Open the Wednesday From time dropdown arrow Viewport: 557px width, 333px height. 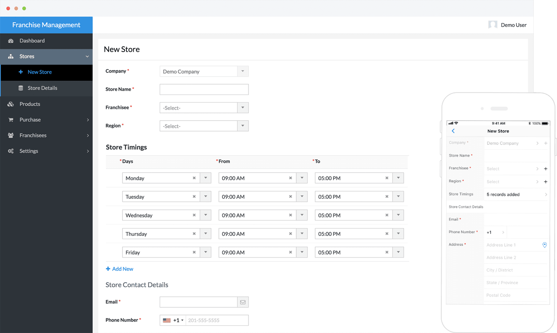point(302,215)
